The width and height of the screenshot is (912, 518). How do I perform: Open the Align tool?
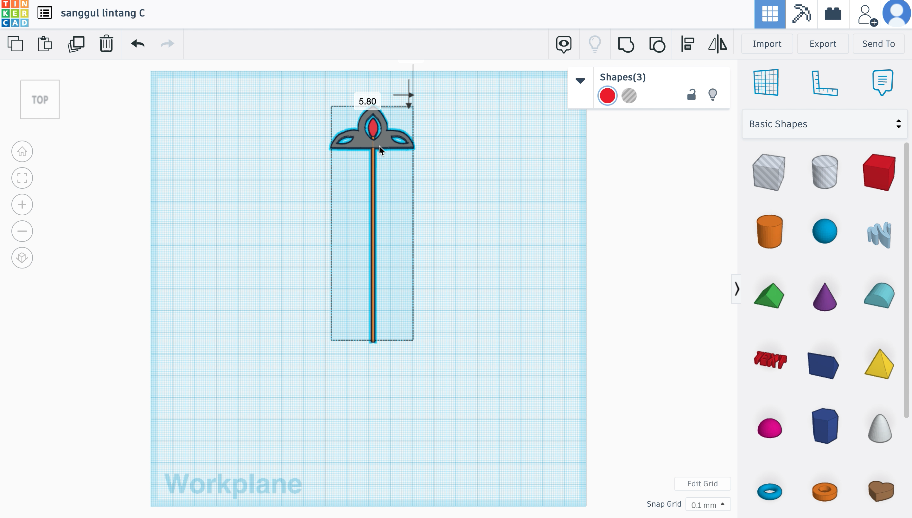[x=687, y=44]
